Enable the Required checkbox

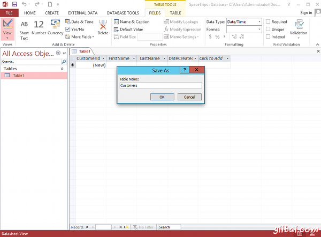268,22
